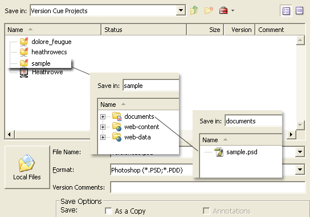This screenshot has height=217, width=310.
Task: Select the heathrowecs project name
Action: [x=49, y=52]
